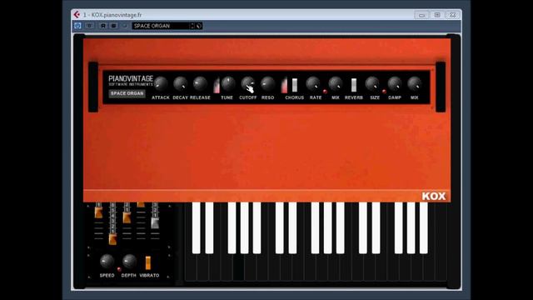Click the reverb DAMP knob
The width and height of the screenshot is (533, 300).
coord(395,83)
